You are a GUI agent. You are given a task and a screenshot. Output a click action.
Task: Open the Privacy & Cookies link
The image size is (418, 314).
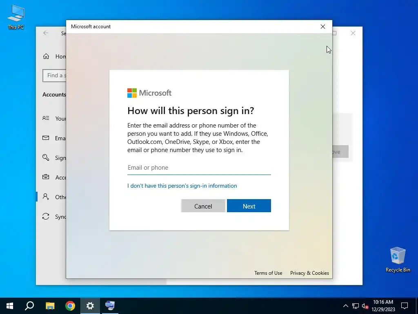point(309,273)
